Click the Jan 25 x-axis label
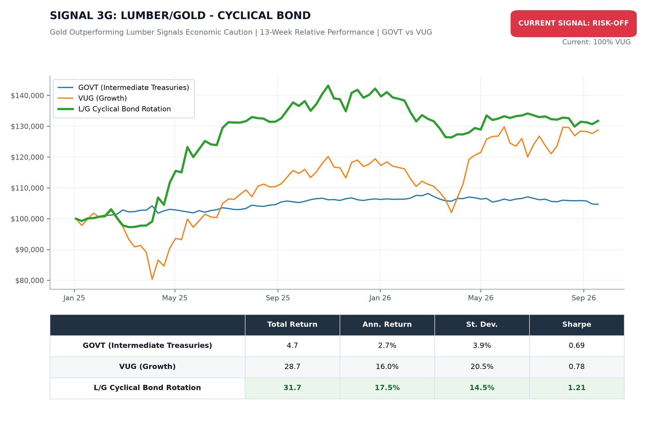This screenshot has height=422, width=664. (x=74, y=298)
